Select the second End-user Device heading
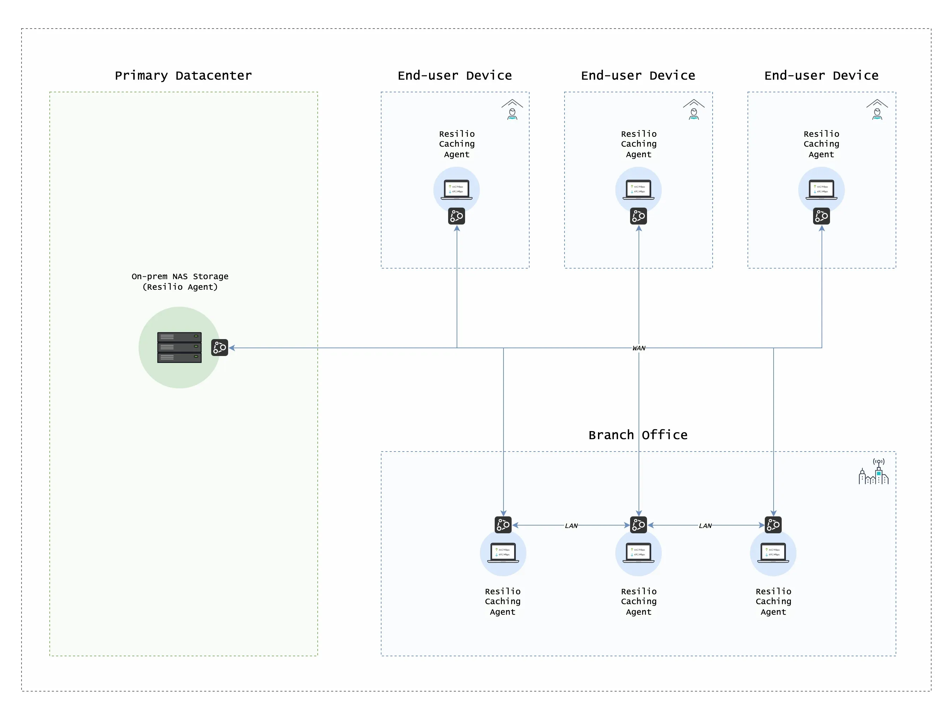The image size is (952, 712). click(x=638, y=75)
